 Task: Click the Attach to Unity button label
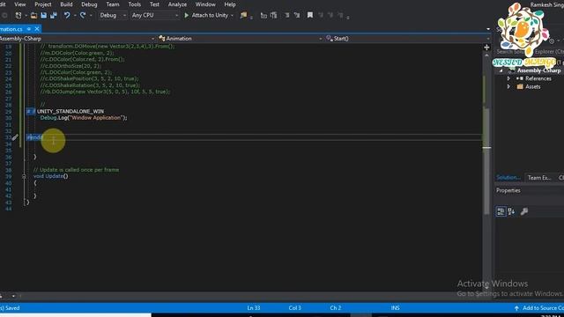coord(210,15)
